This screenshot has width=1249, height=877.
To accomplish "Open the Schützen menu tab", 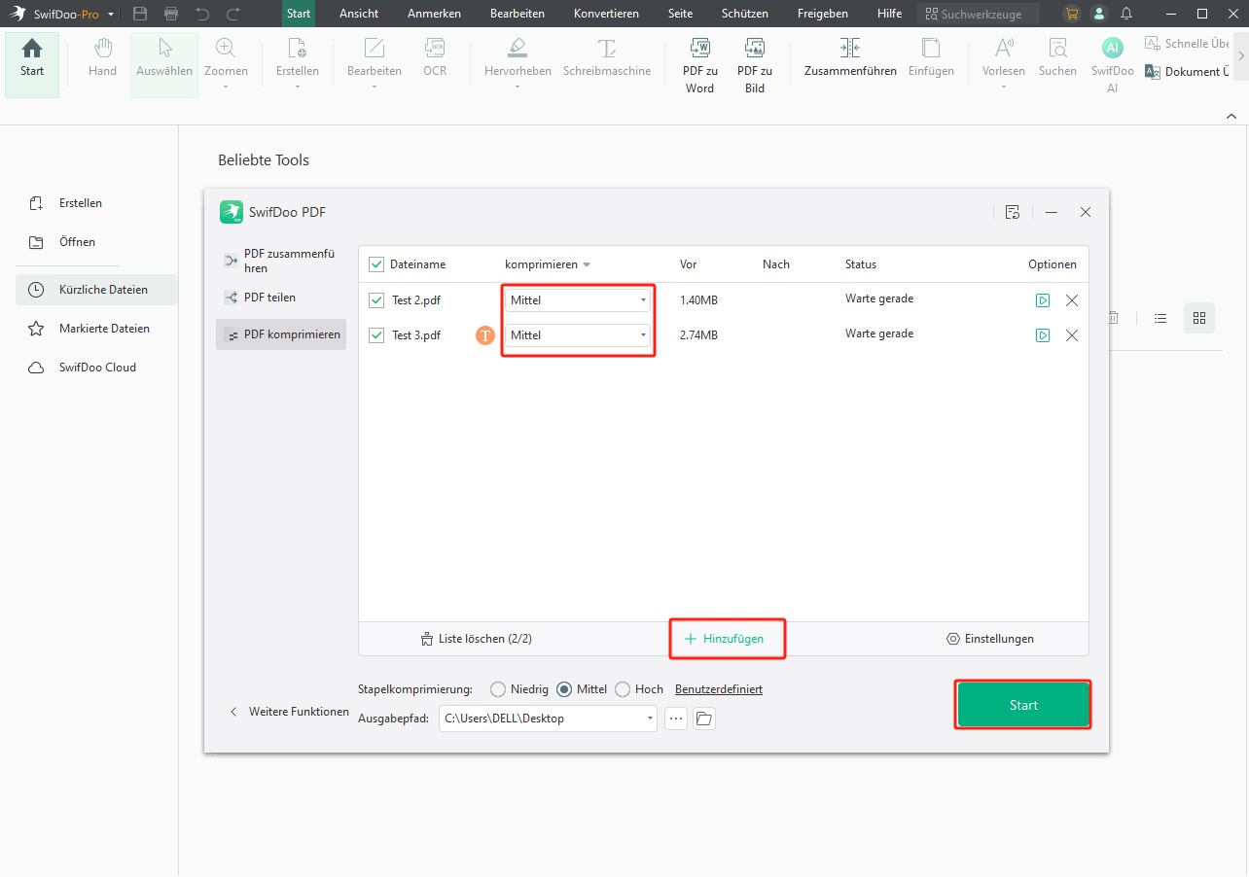I will tap(745, 14).
